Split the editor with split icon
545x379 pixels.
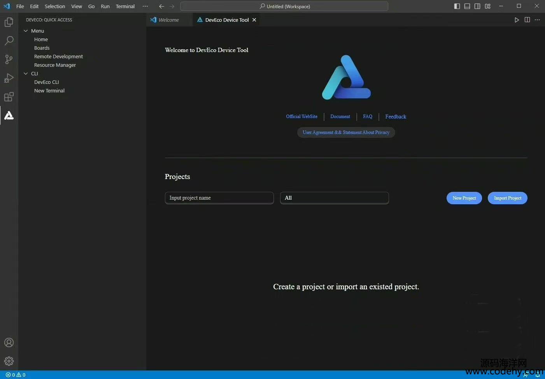(527, 20)
